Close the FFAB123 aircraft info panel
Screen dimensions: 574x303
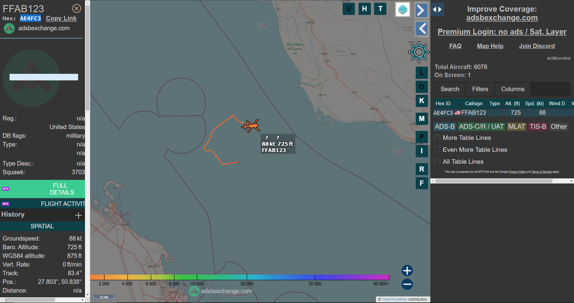[77, 8]
